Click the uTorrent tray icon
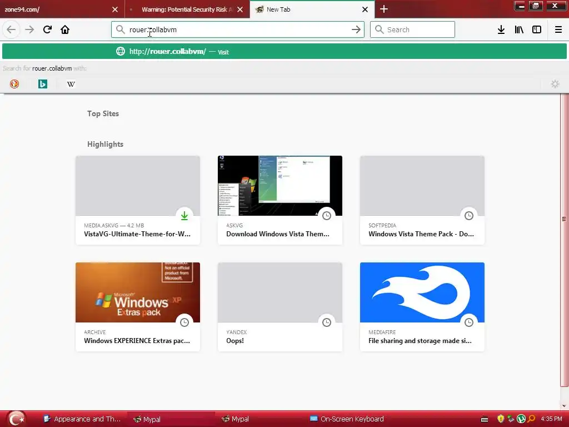This screenshot has width=569, height=427. tap(521, 419)
